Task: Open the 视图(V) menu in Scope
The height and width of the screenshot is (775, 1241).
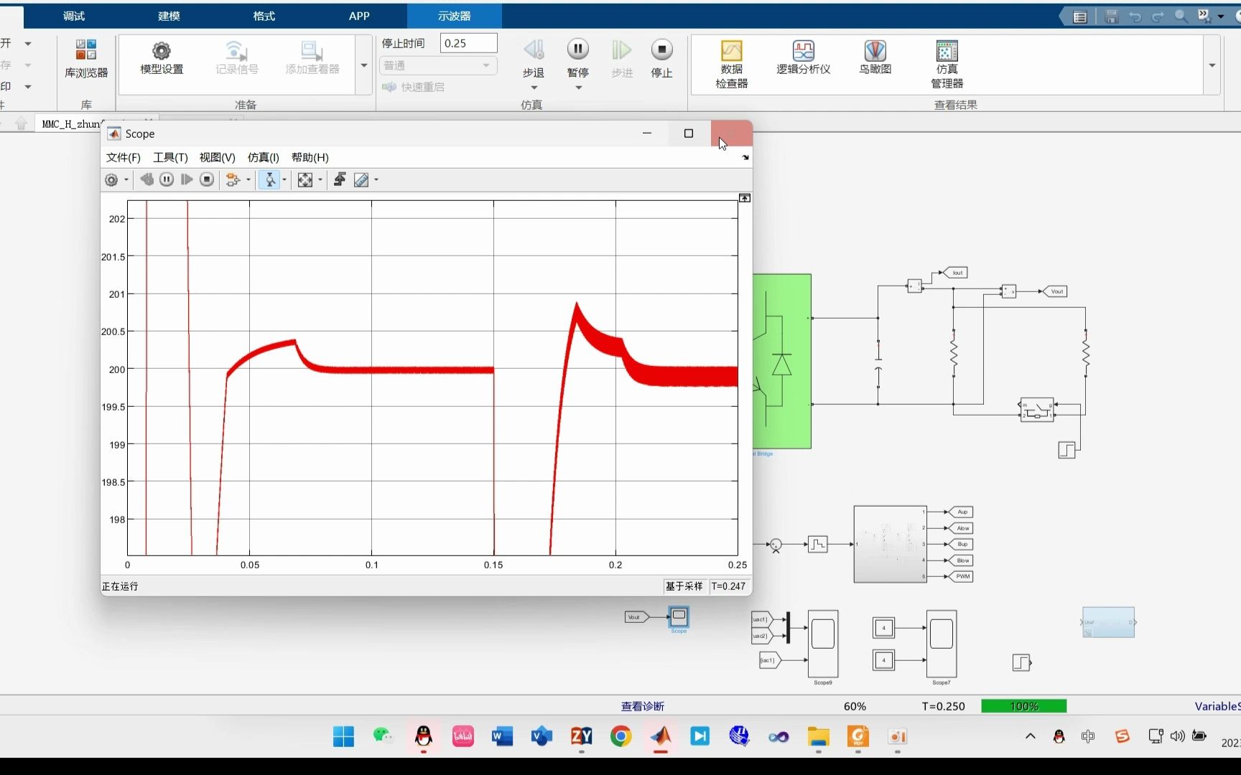Action: 218,157
